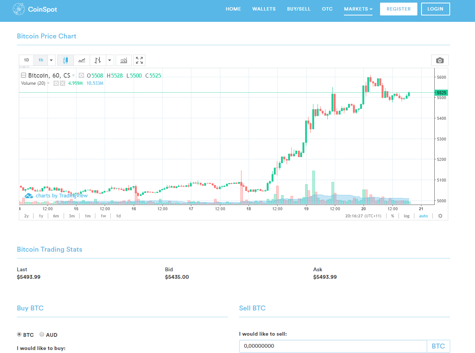Click the low value L5500
The image size is (475, 353).
pos(134,76)
